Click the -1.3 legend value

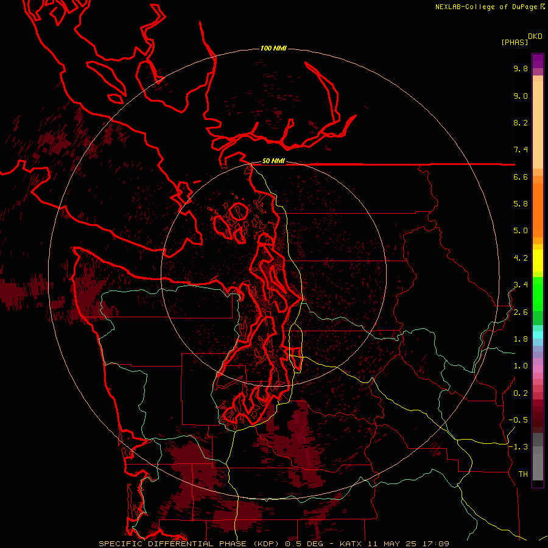coord(518,447)
